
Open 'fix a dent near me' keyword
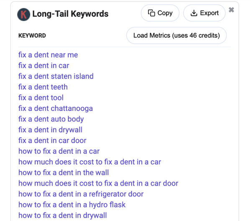tap(48, 55)
